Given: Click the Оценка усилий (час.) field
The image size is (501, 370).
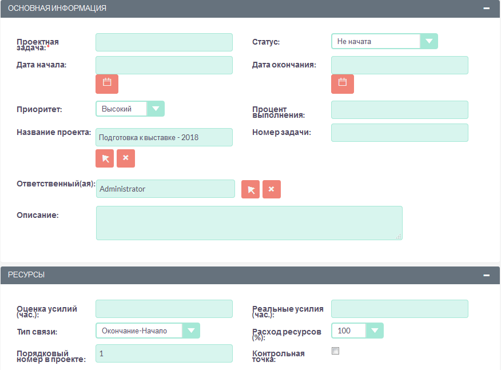Looking at the screenshot, I should 164,309.
